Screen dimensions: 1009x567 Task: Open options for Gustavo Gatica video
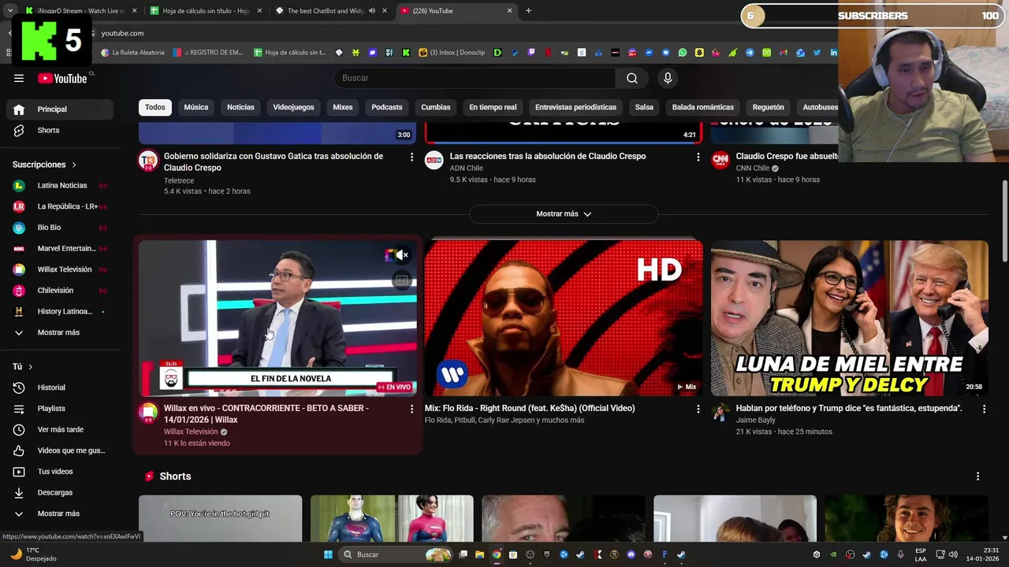click(411, 157)
